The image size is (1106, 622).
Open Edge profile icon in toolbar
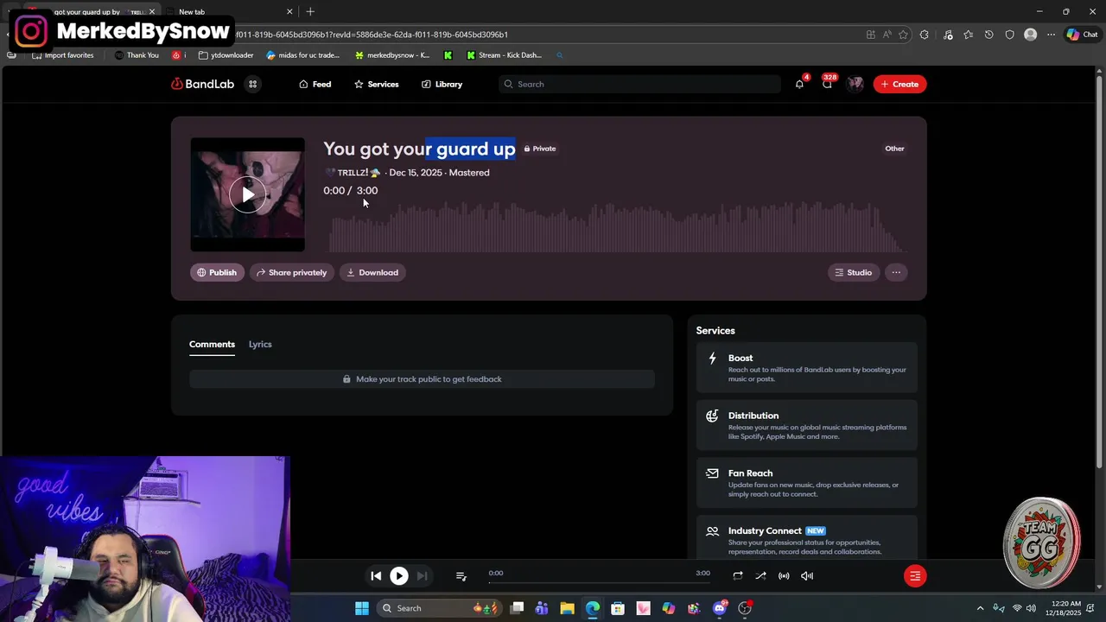click(x=1030, y=35)
